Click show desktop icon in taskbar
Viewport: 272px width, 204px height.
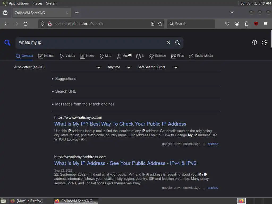click(x=3, y=201)
